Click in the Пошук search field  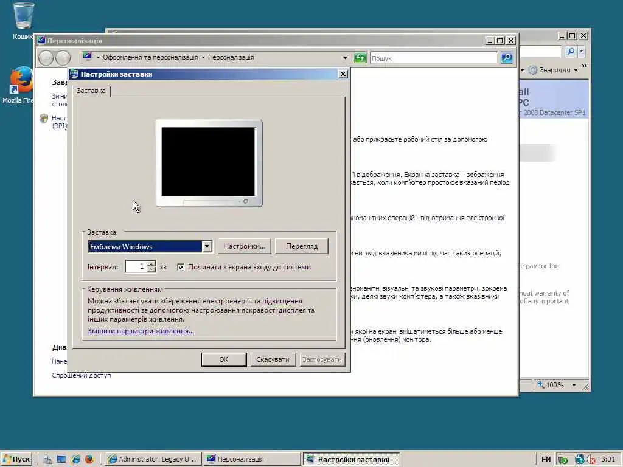coord(433,58)
